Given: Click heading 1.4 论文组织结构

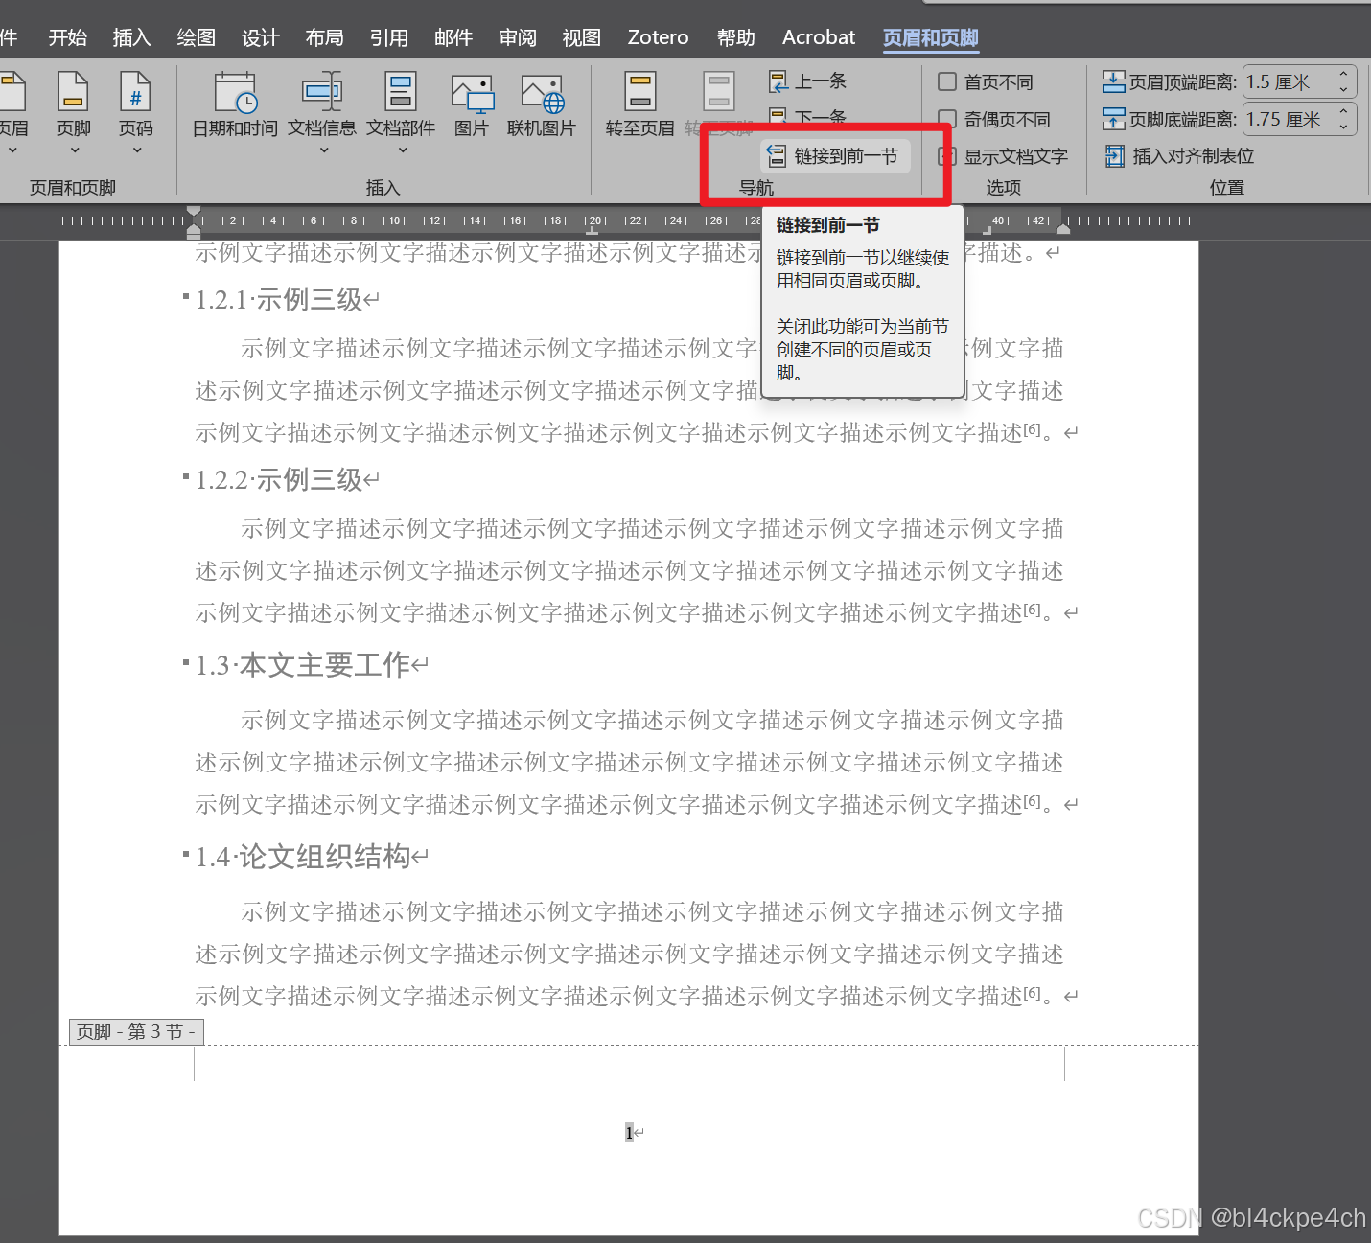Looking at the screenshot, I should pyautogui.click(x=303, y=856).
